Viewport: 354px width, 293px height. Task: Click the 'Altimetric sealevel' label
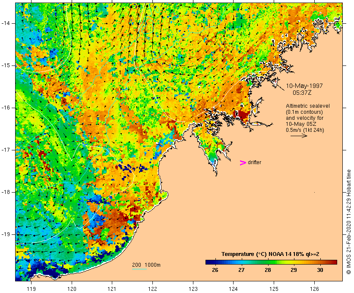coord(308,106)
